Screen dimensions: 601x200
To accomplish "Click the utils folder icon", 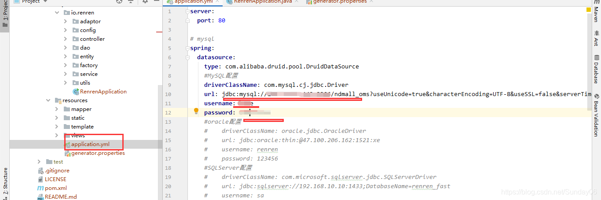I will tap(76, 83).
